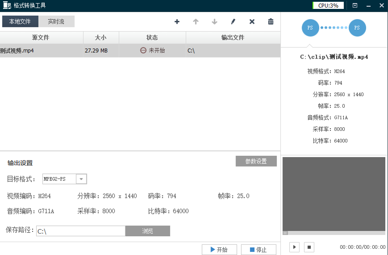This screenshot has height=255, width=388.
Task: Click the 保存路径 input field
Action: point(80,231)
